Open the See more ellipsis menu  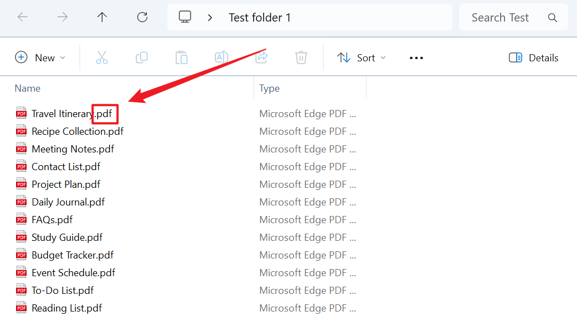coord(416,57)
